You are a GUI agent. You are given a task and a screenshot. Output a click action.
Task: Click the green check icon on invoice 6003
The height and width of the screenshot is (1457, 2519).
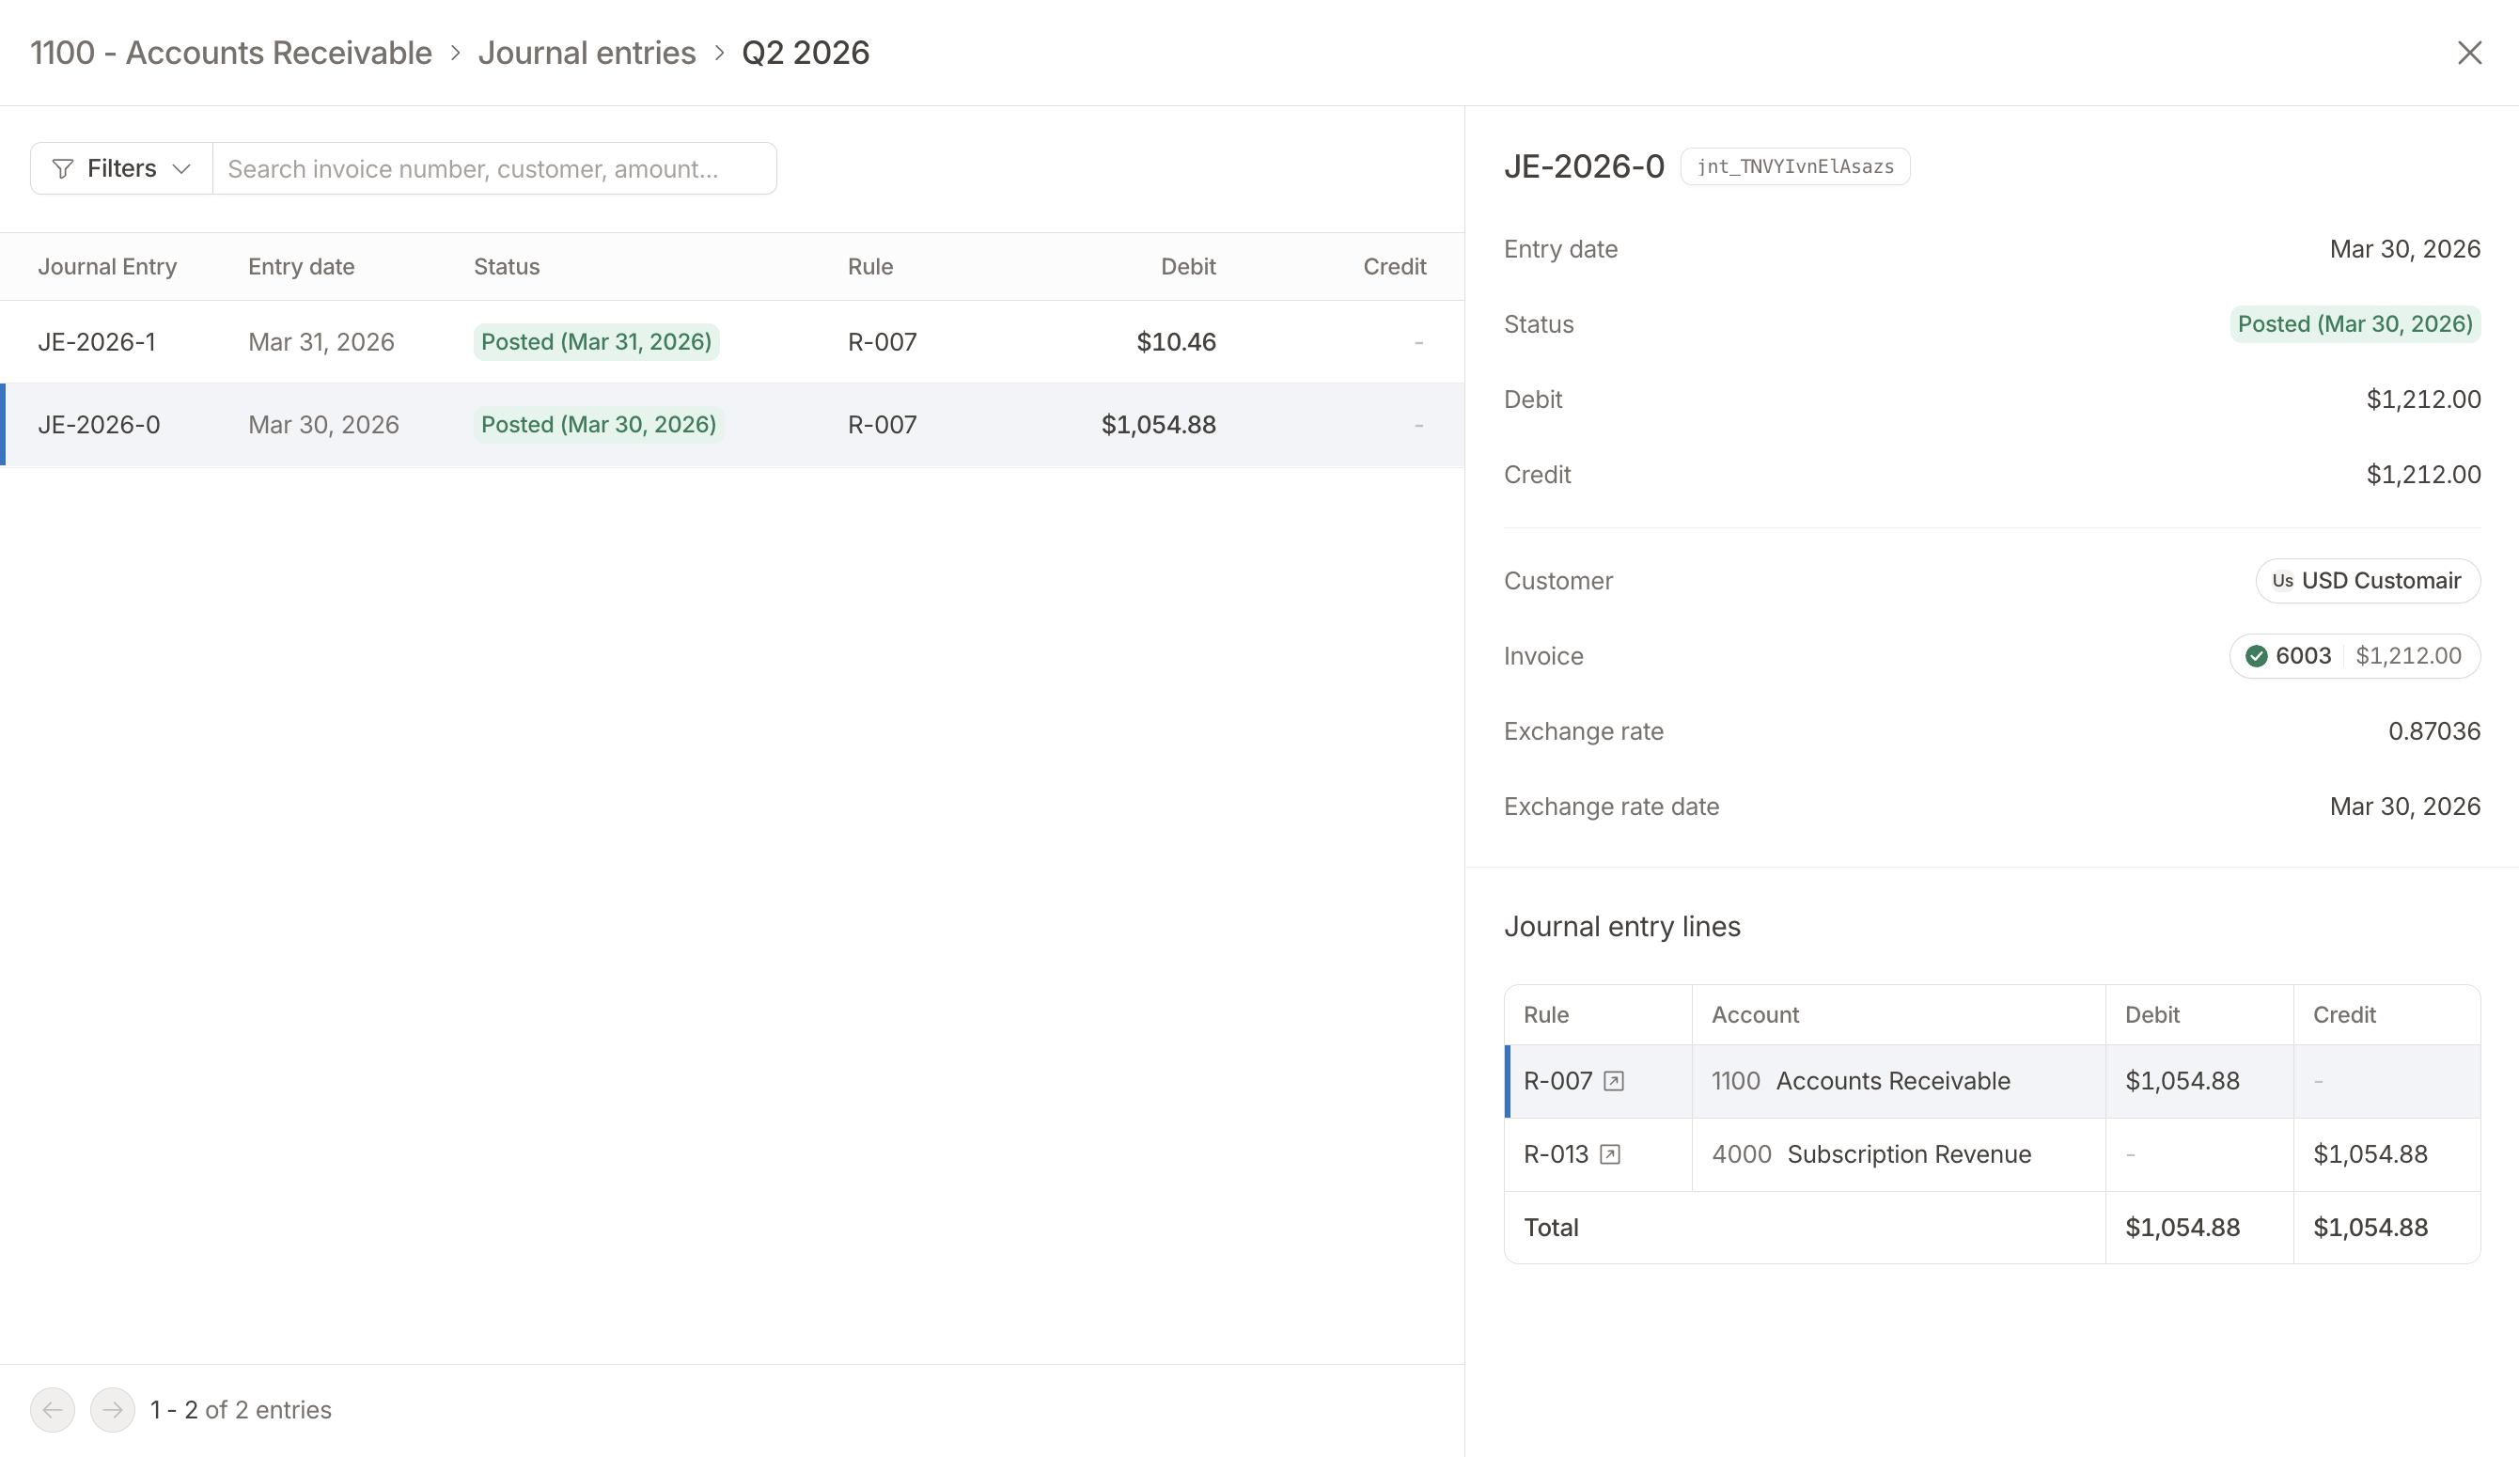coord(2256,656)
